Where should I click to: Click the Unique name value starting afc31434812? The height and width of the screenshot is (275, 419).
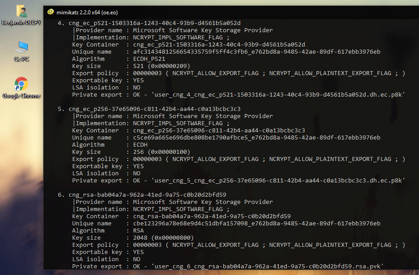tap(256, 52)
